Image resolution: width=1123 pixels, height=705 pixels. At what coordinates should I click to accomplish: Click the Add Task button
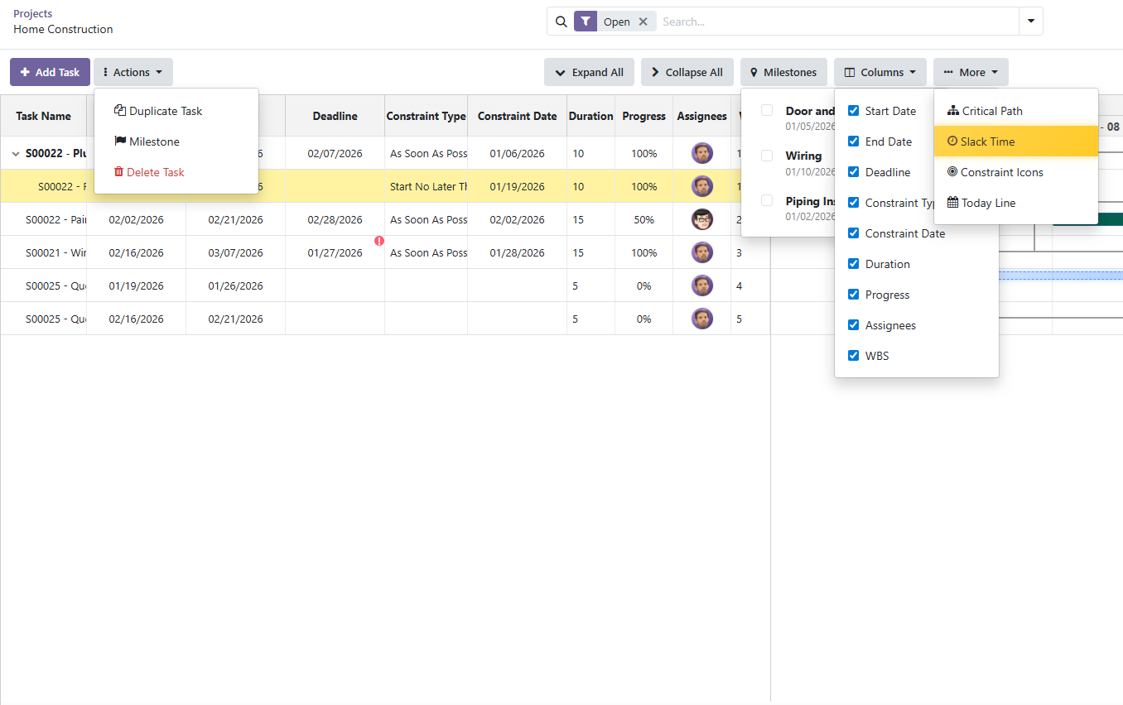(x=50, y=72)
